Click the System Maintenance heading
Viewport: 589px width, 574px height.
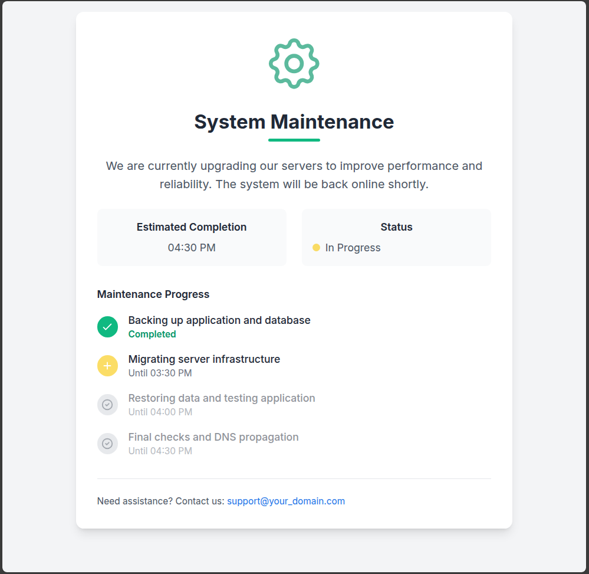click(x=294, y=122)
